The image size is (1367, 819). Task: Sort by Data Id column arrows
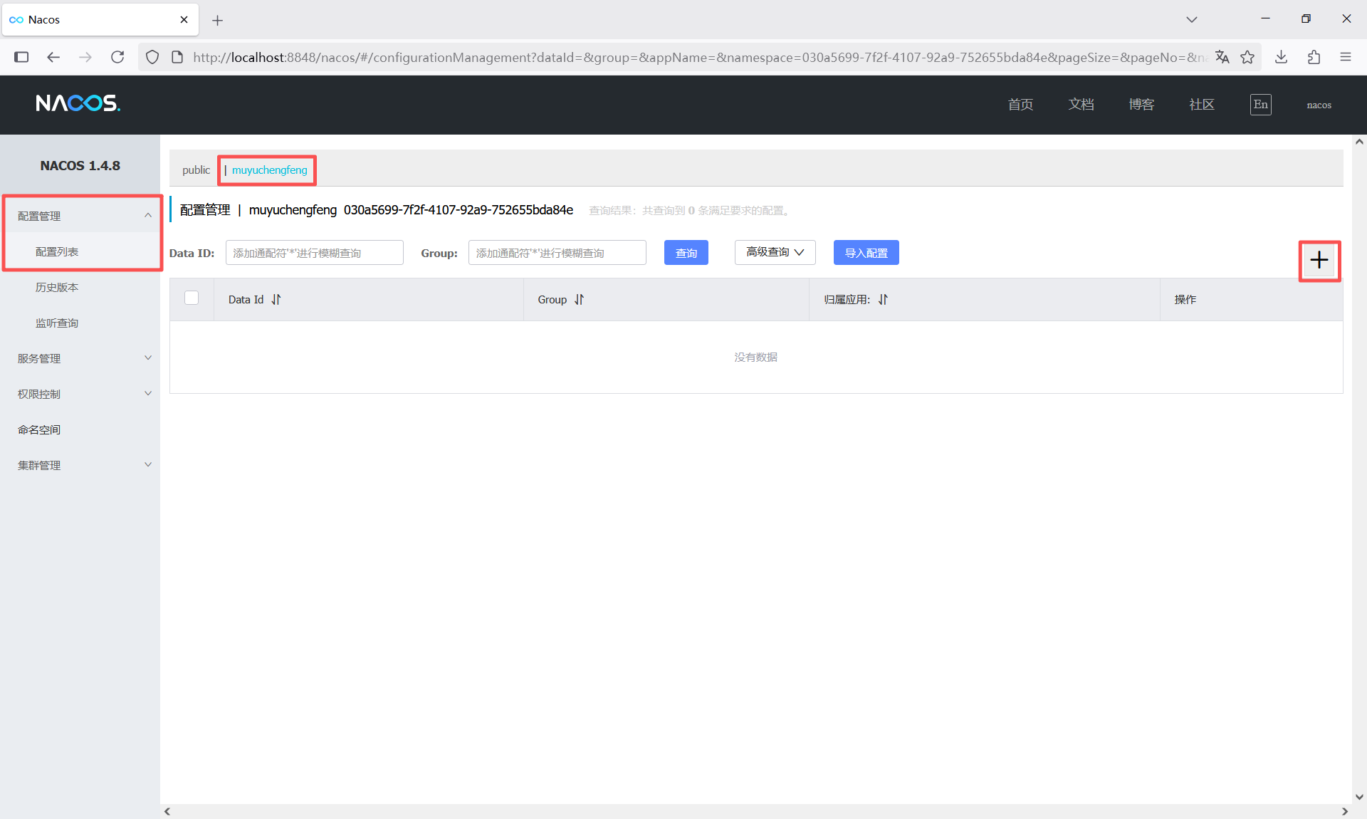pos(276,300)
